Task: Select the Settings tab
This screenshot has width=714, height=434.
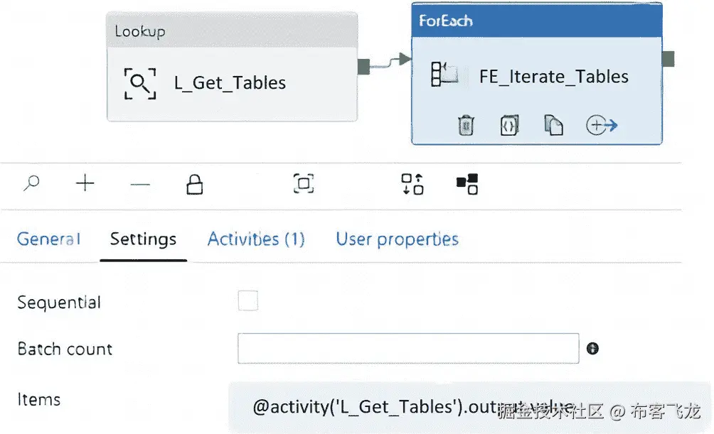Action: click(x=143, y=239)
